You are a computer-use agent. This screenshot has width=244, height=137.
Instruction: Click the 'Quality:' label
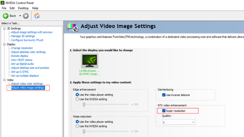pos(167,116)
